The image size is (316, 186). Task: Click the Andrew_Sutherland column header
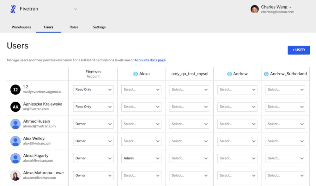[x=289, y=74]
